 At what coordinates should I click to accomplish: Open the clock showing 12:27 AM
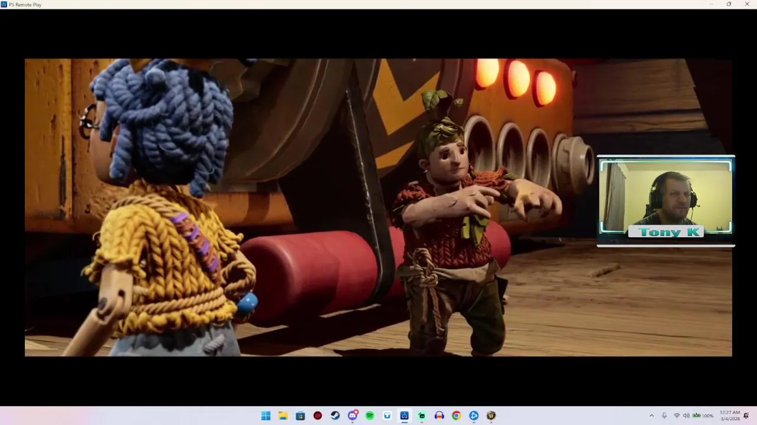[730, 416]
